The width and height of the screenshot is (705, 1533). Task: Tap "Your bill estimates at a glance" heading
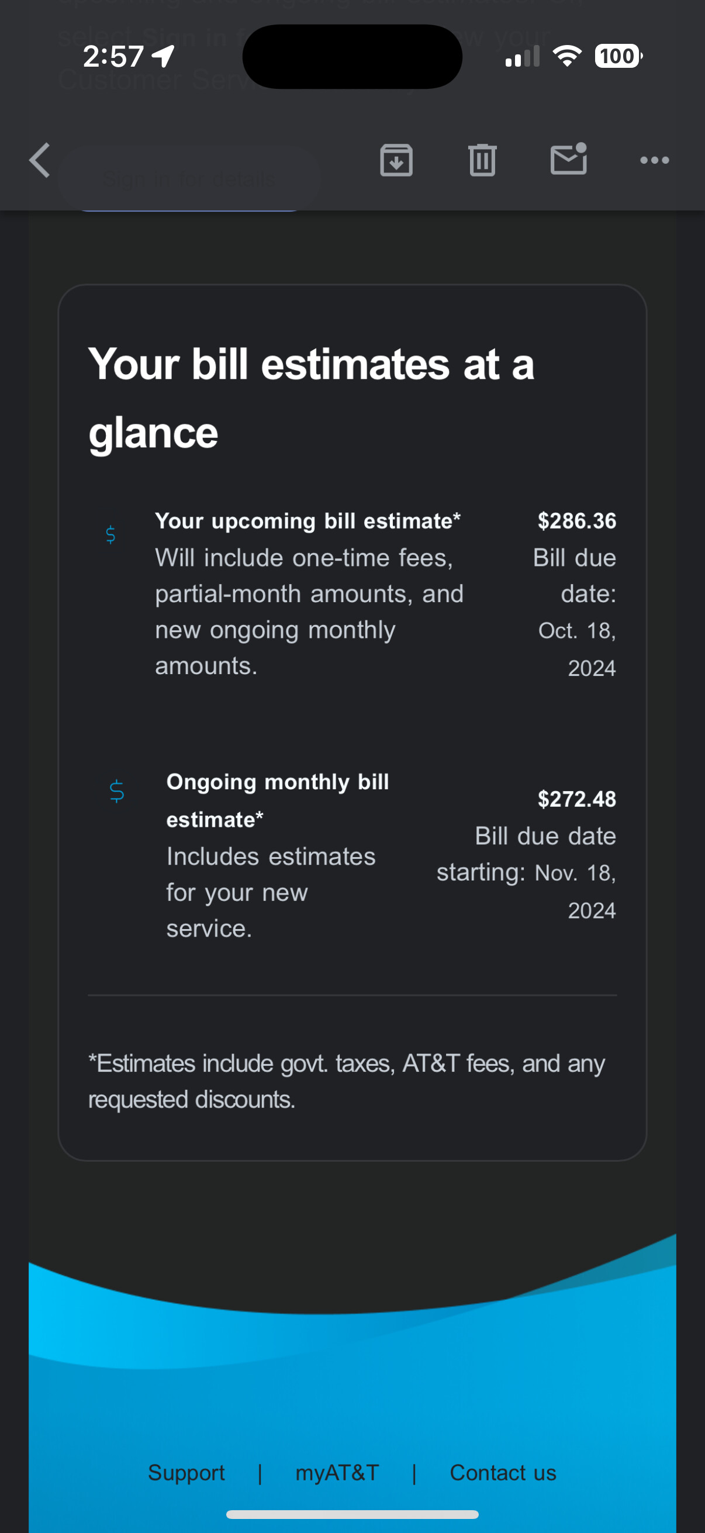(x=311, y=398)
